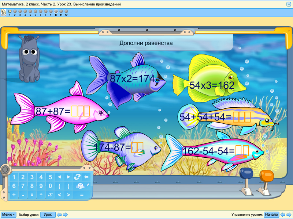293x219 pixels.
Task: Click the right cursor triangle on keypad
Action: (x=68, y=177)
